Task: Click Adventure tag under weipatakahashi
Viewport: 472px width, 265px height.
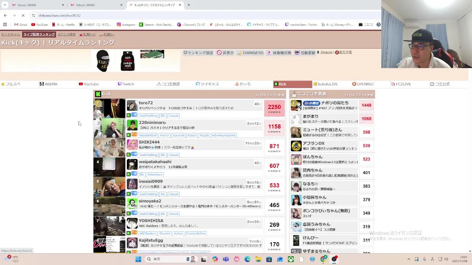Action: 155,174
